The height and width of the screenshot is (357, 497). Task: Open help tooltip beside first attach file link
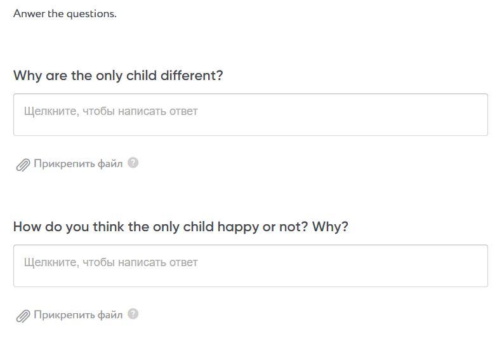133,163
